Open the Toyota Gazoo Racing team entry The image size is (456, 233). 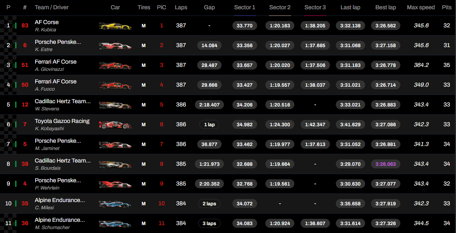pos(62,121)
